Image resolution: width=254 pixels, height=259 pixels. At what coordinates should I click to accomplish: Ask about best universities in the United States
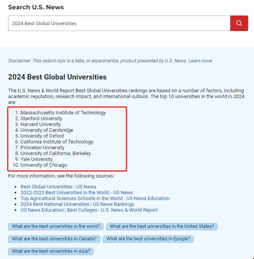click(x=162, y=226)
